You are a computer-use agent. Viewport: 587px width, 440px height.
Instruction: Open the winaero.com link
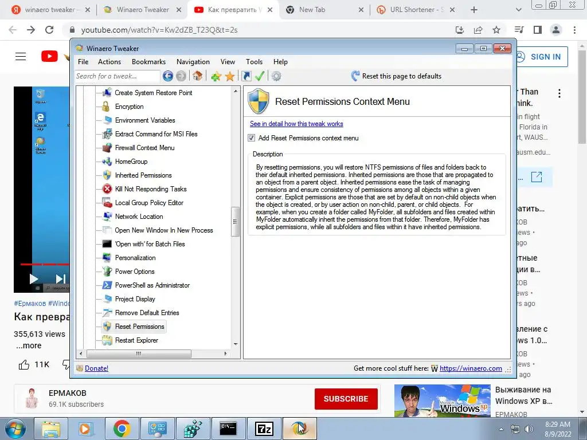471,368
